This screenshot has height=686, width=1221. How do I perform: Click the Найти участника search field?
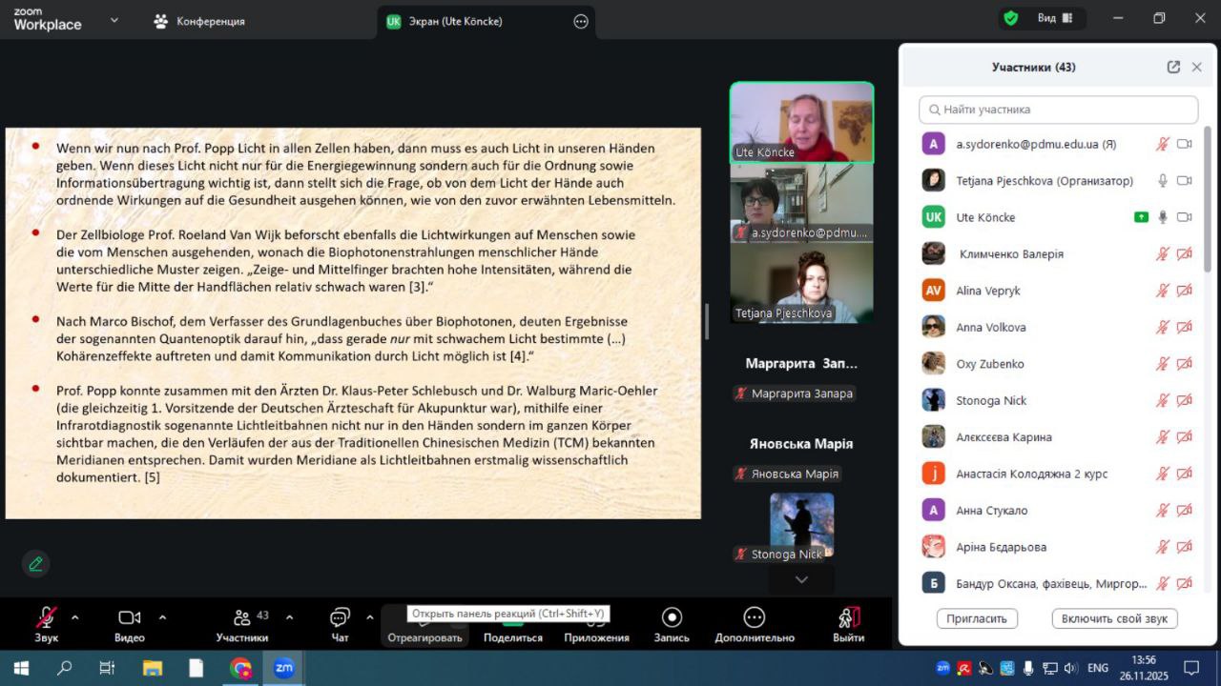point(1059,110)
